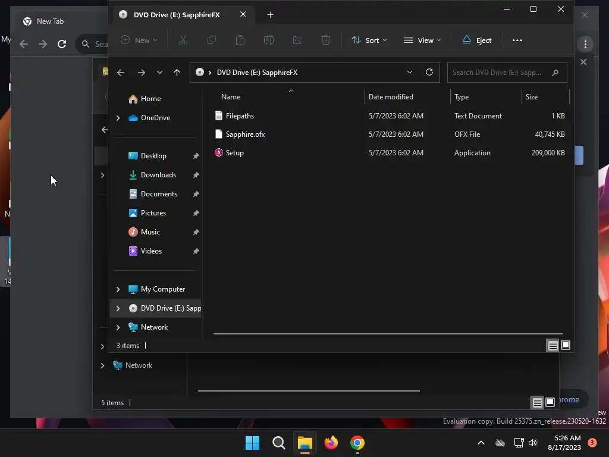The image size is (609, 457).
Task: Reload the Chrome New Tab page
Action: [x=62, y=44]
